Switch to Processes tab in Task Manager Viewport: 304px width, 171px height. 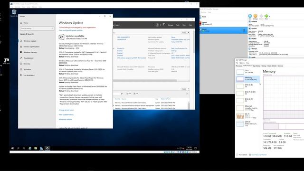[x=239, y=66]
